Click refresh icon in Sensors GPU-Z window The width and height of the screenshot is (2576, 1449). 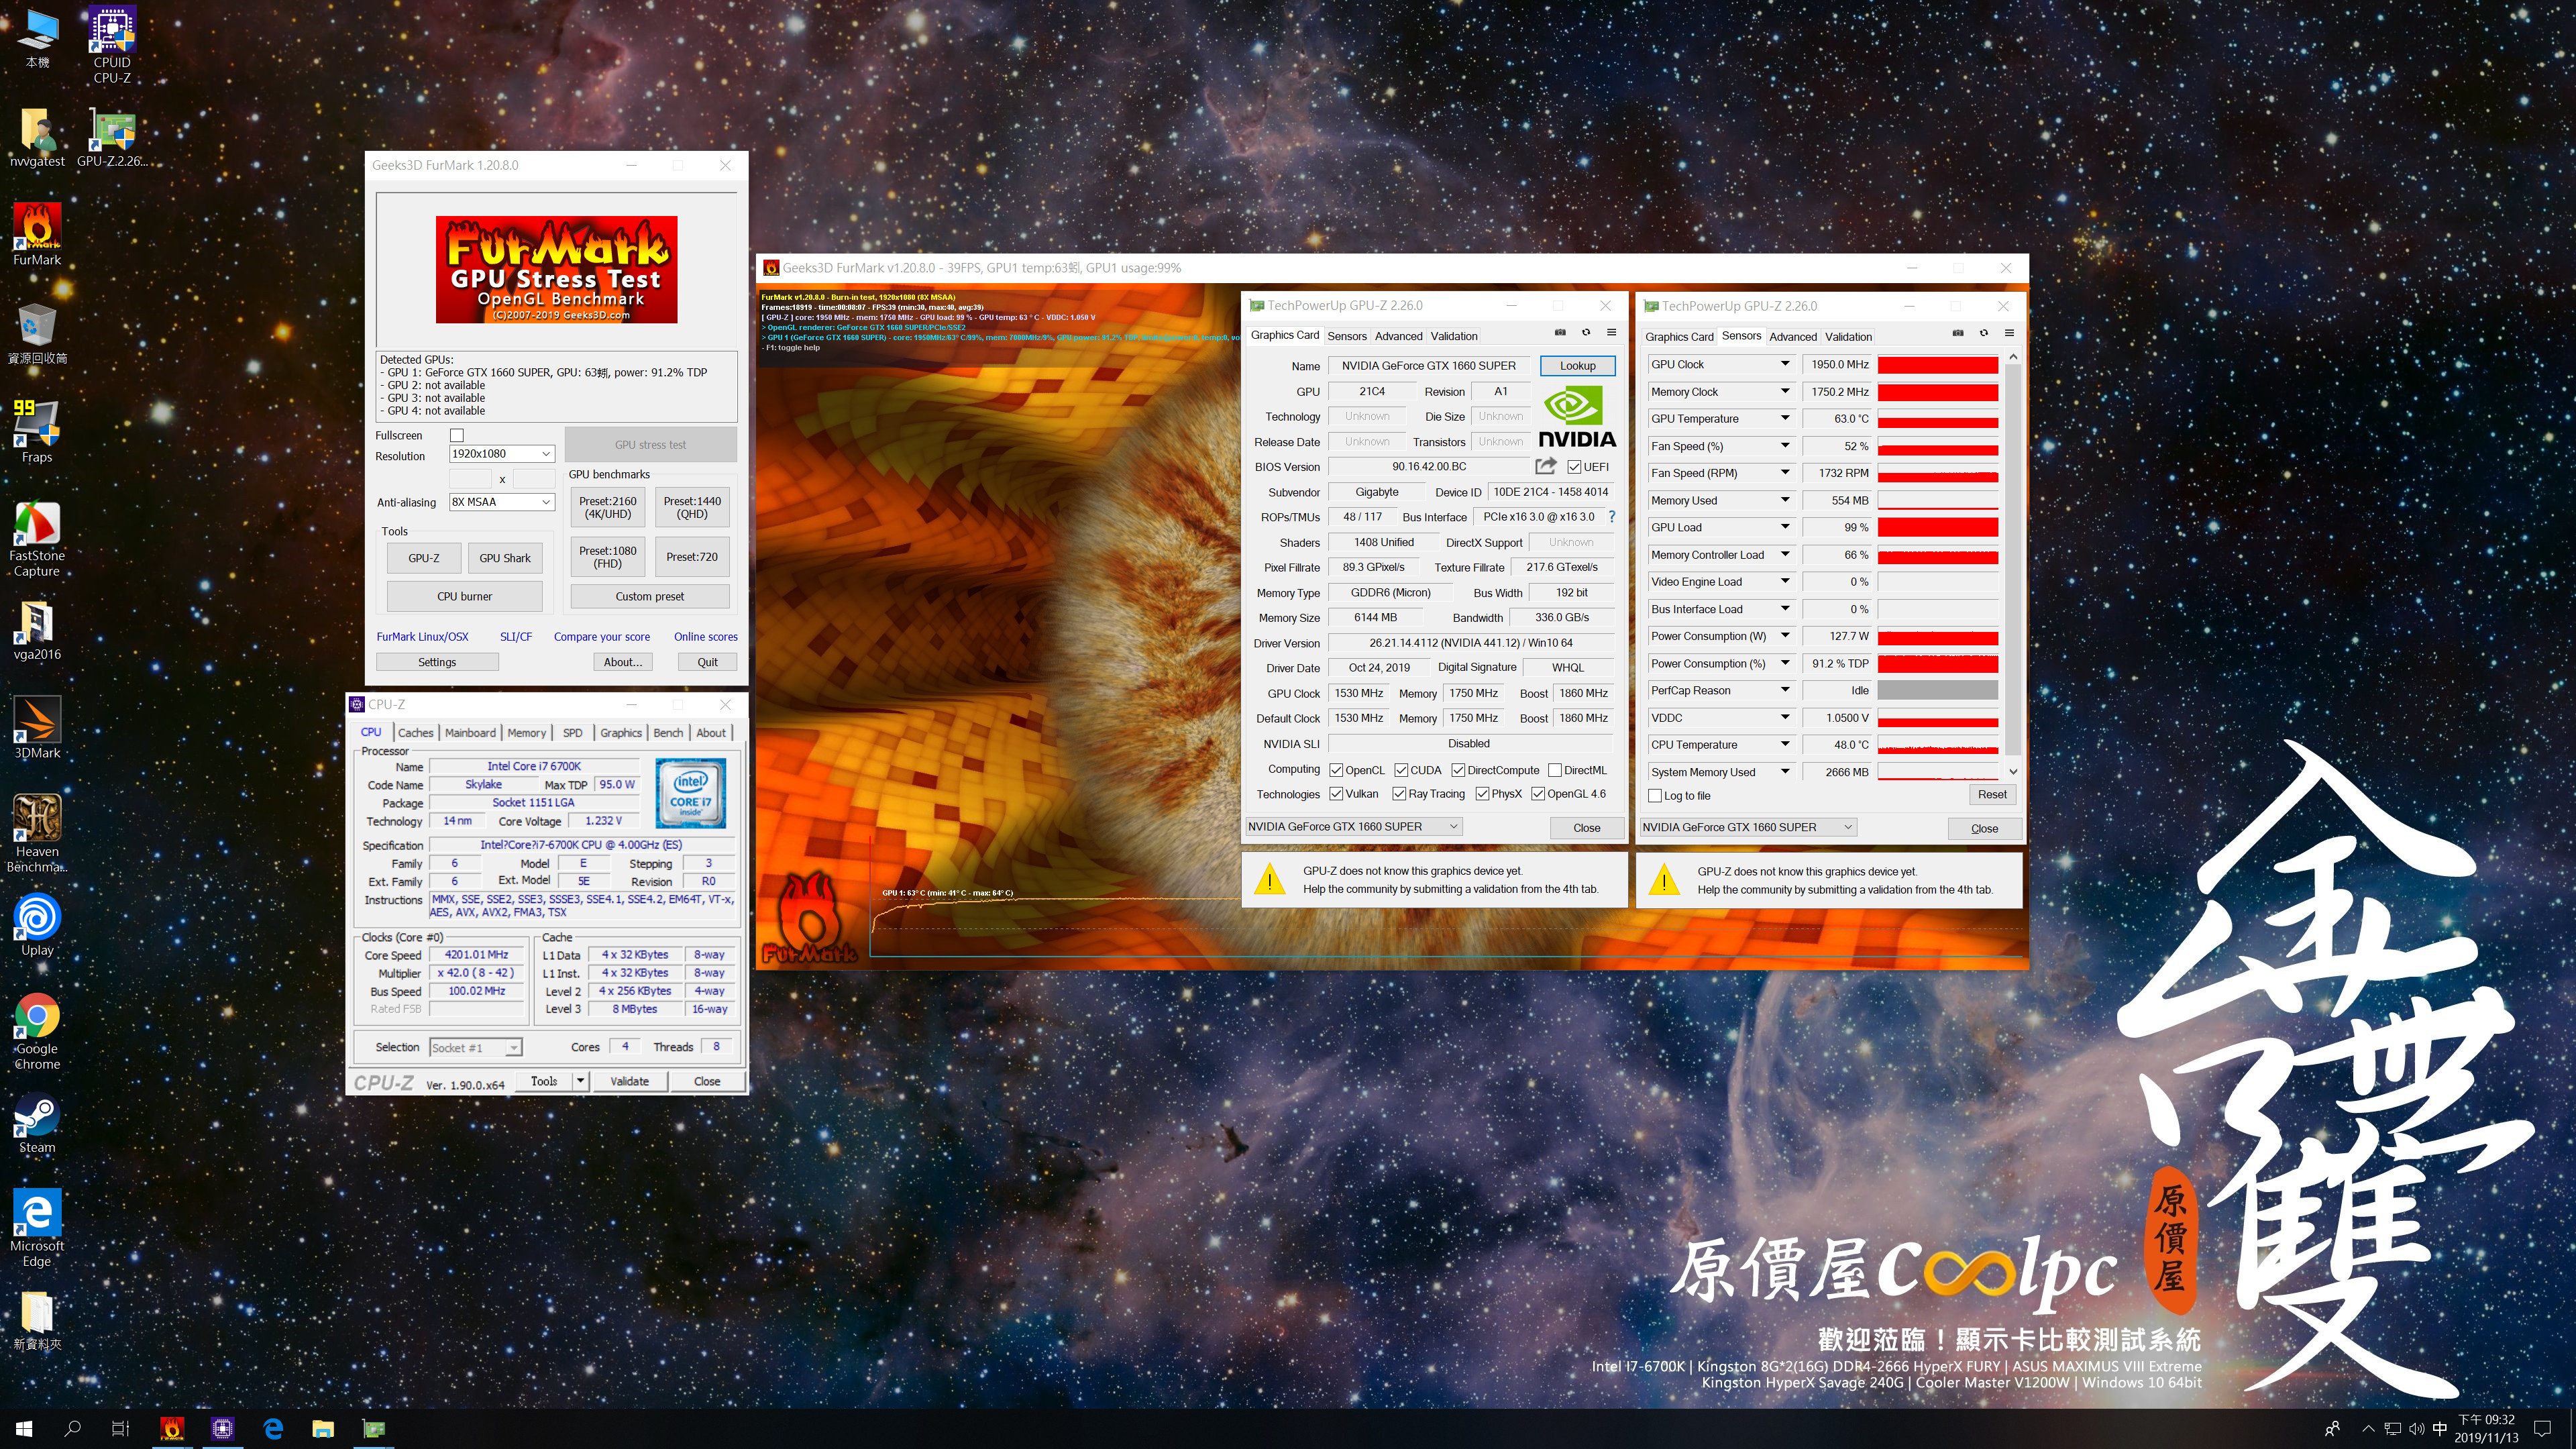[x=1984, y=333]
